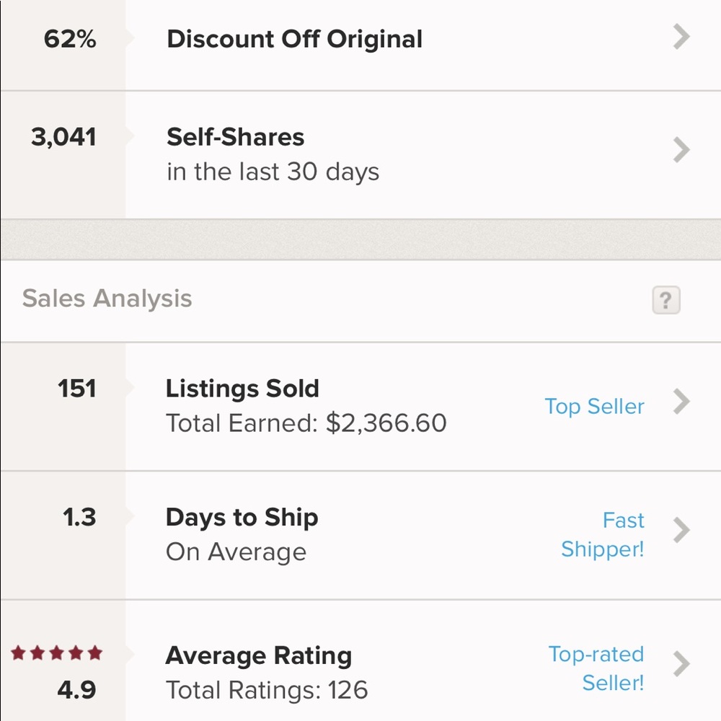Tap the 3,041 self-shares count

pyautogui.click(x=64, y=137)
